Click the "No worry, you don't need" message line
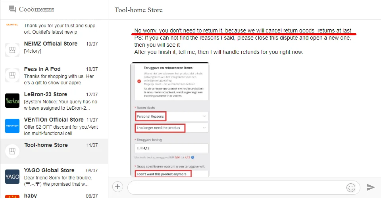The height and width of the screenshot is (198, 381). coord(243,30)
